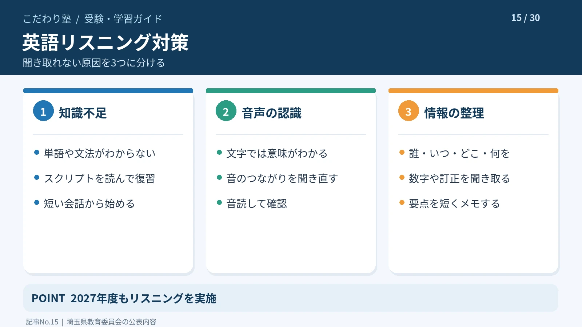
Task: Click bullet 文字では意味がわかる
Action: pos(277,154)
